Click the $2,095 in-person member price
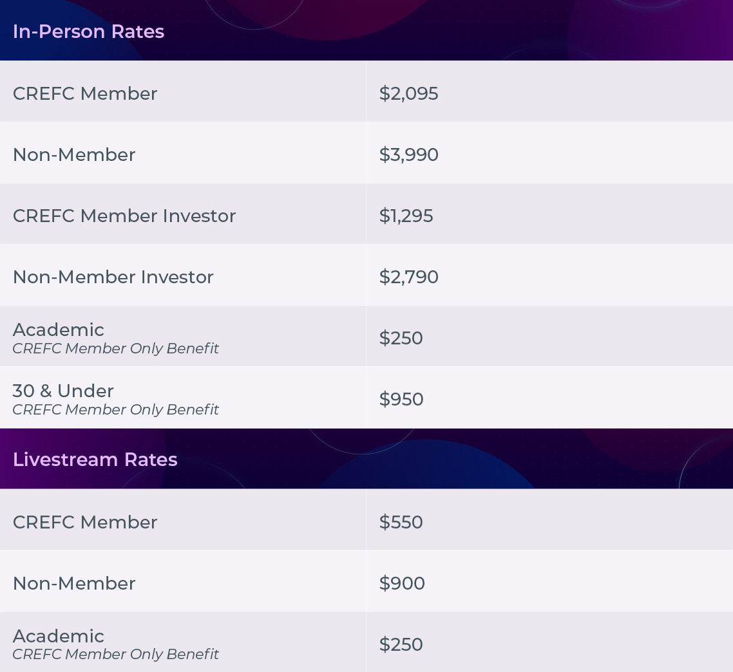 pyautogui.click(x=408, y=93)
